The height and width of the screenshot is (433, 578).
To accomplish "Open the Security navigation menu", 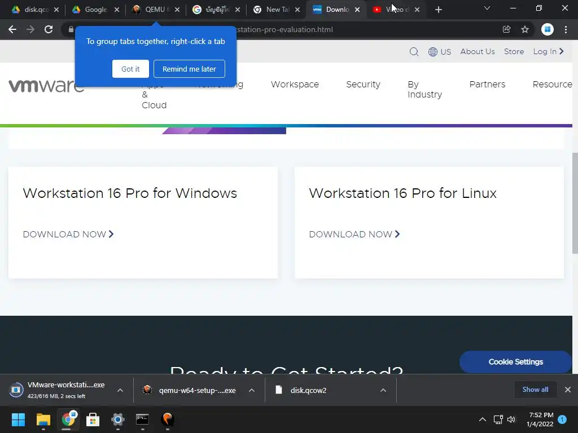I will [363, 85].
